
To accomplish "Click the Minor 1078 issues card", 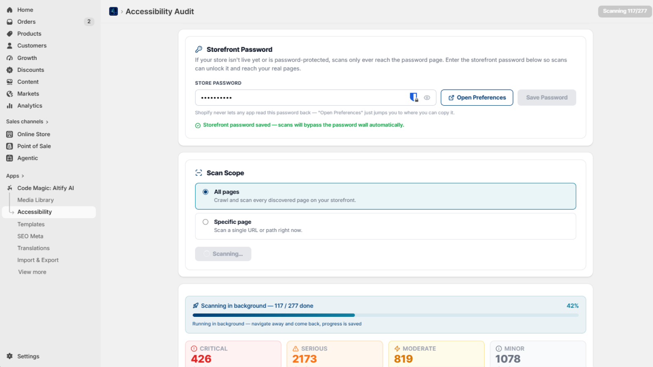I will [x=538, y=354].
